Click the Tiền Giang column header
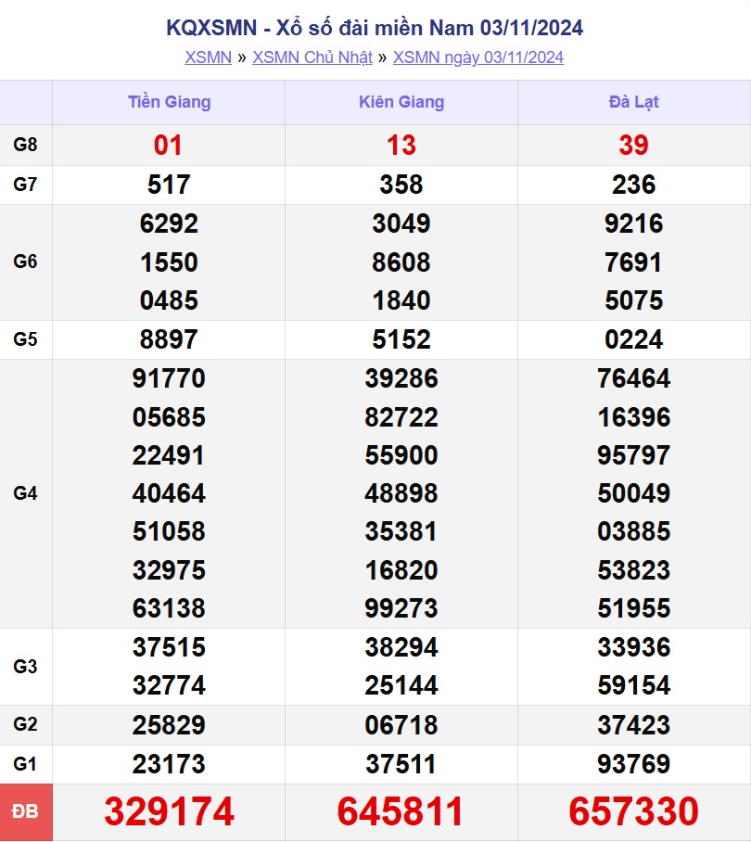 point(169,102)
